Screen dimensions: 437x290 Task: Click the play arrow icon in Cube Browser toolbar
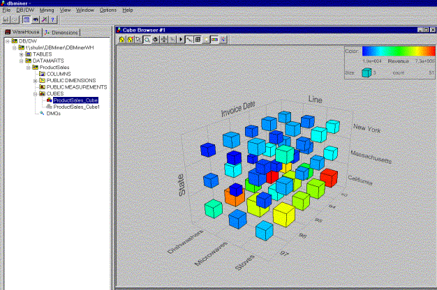[182, 40]
